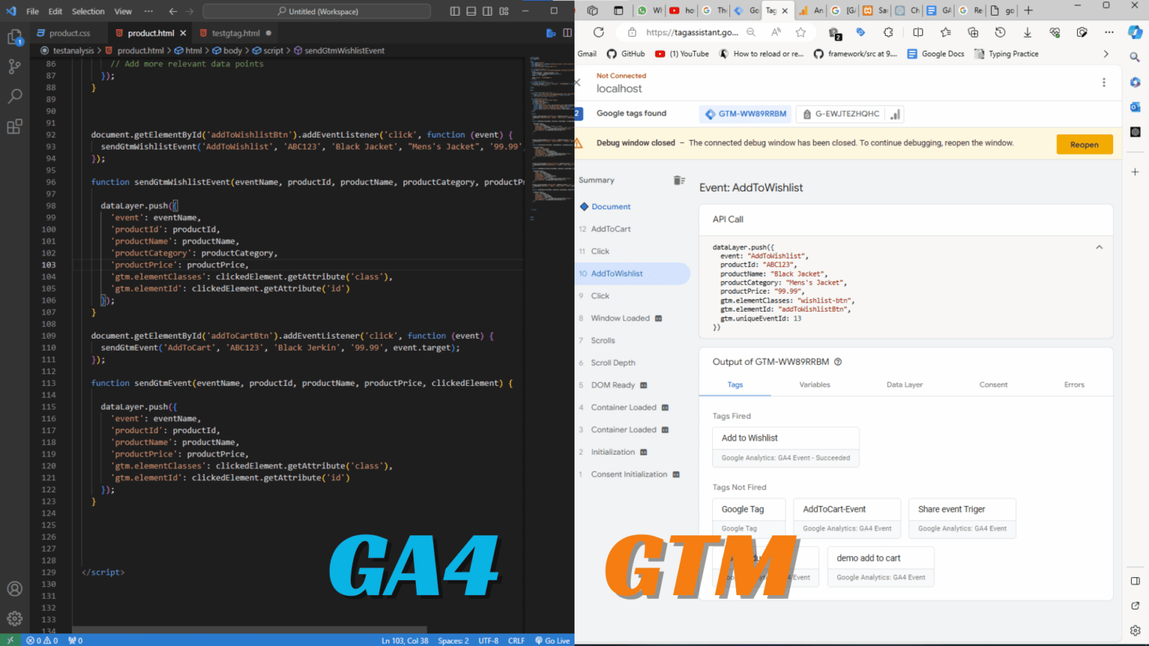Open the Downloads icon in the browser toolbar
Viewport: 1149px width, 646px height.
tap(1027, 33)
